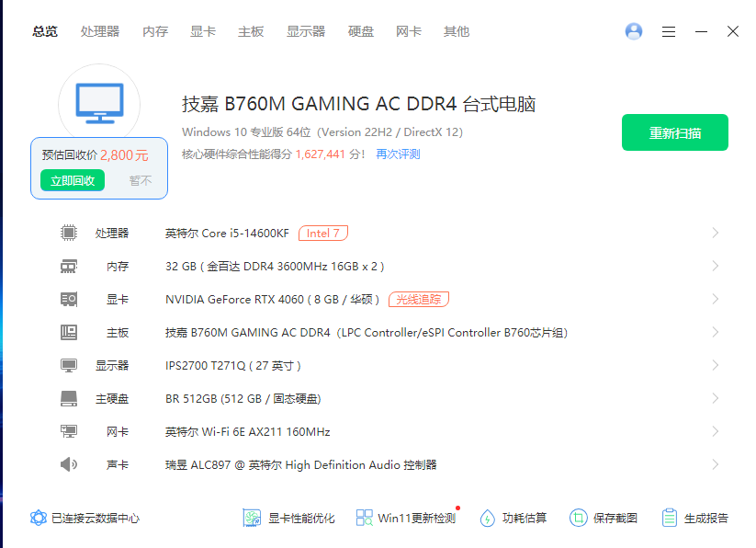Click the Intel 7 badge
This screenshot has height=548, width=756.
point(323,233)
